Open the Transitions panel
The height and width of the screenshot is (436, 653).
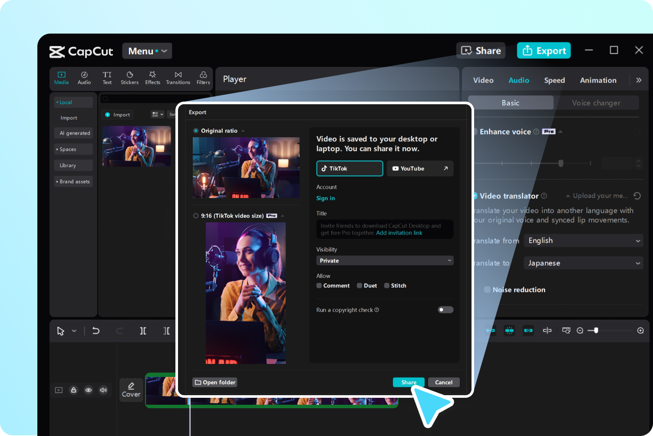178,78
